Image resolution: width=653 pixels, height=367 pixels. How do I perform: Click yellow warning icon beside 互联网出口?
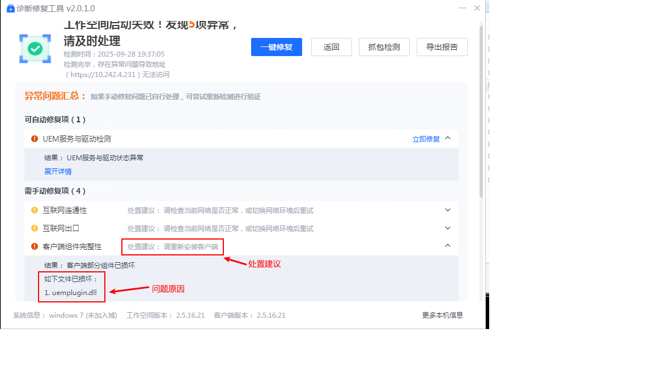coord(35,228)
